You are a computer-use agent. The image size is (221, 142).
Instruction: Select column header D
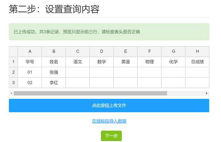point(102,51)
